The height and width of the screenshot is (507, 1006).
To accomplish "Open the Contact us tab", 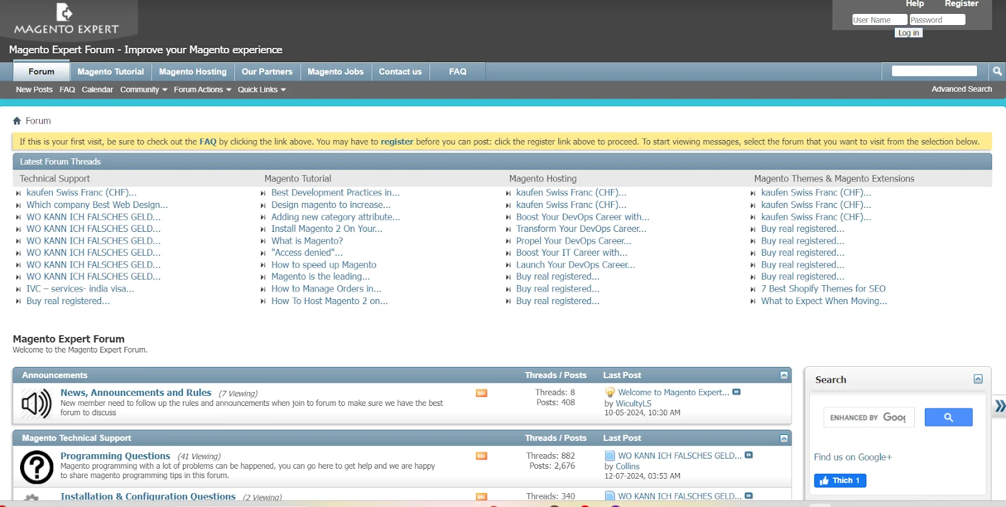I will [400, 72].
